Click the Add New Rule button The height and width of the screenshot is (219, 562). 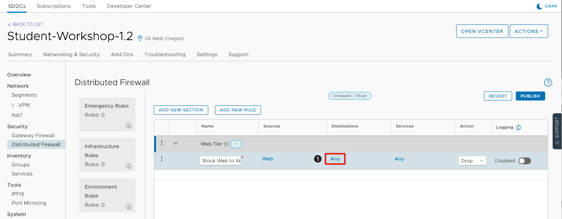point(238,110)
